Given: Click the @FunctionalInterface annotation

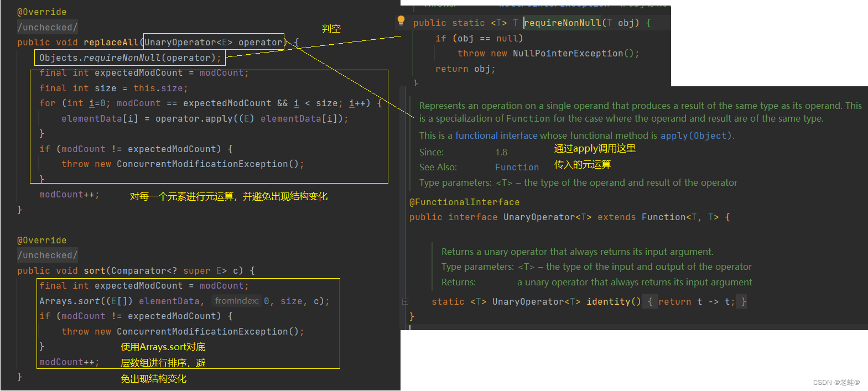Looking at the screenshot, I should (465, 202).
